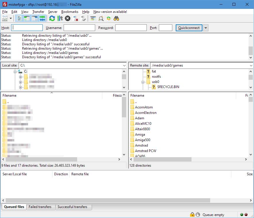Select the AcornAtom remote folder

(144, 107)
